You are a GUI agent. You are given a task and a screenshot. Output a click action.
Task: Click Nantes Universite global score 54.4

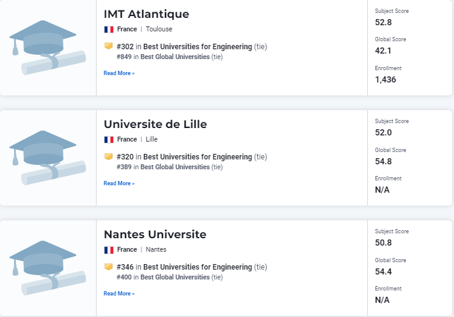tap(383, 271)
